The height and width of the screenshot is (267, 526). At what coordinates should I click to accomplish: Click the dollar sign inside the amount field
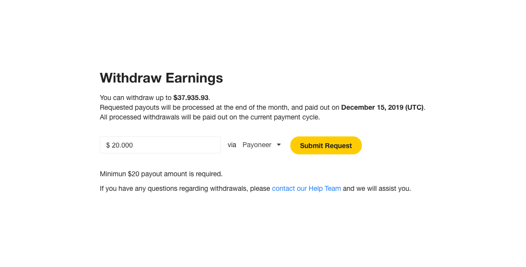point(108,145)
